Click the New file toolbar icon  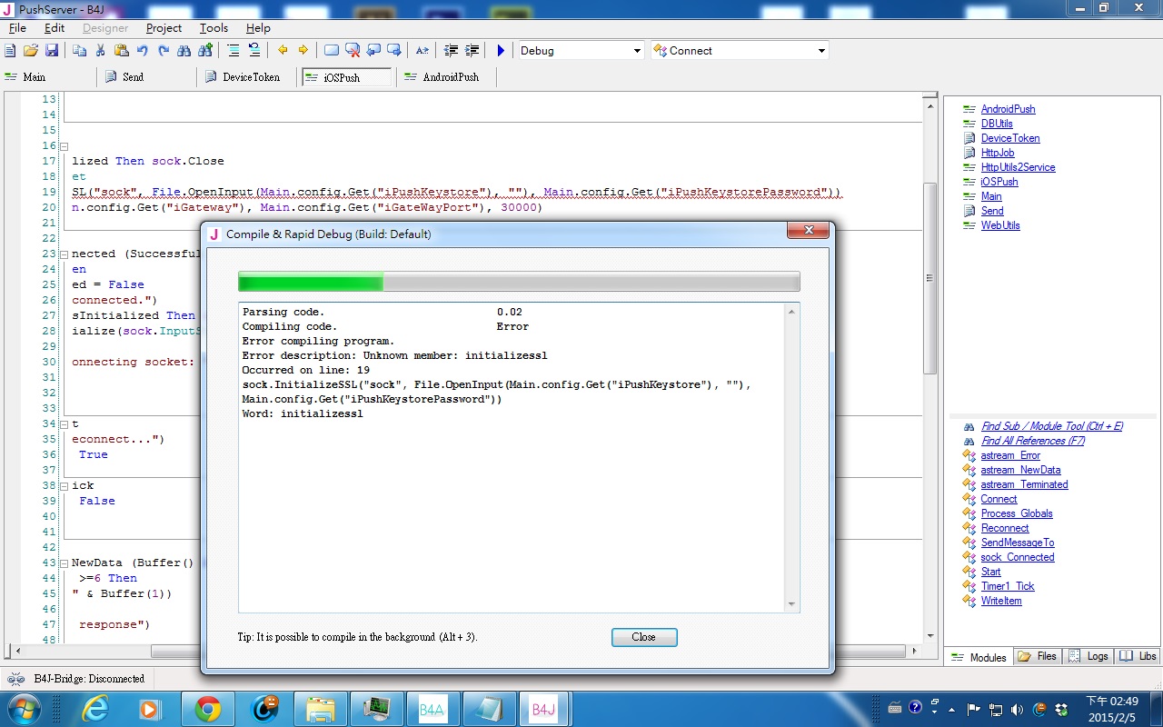point(11,51)
